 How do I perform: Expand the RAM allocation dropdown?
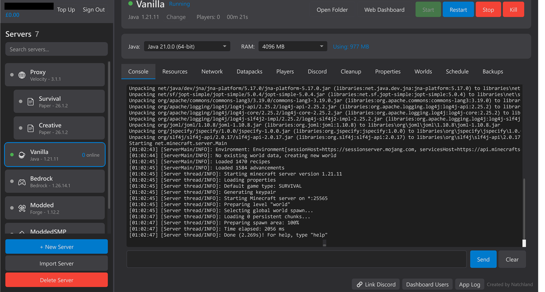pyautogui.click(x=292, y=46)
